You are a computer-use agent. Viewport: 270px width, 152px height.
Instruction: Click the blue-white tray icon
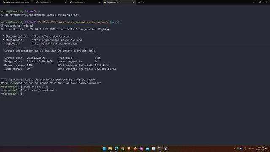[x=241, y=149]
